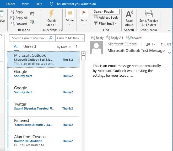The width and height of the screenshot is (173, 151).
Task: Toggle sort order with the up arrow
Action: [77, 47]
